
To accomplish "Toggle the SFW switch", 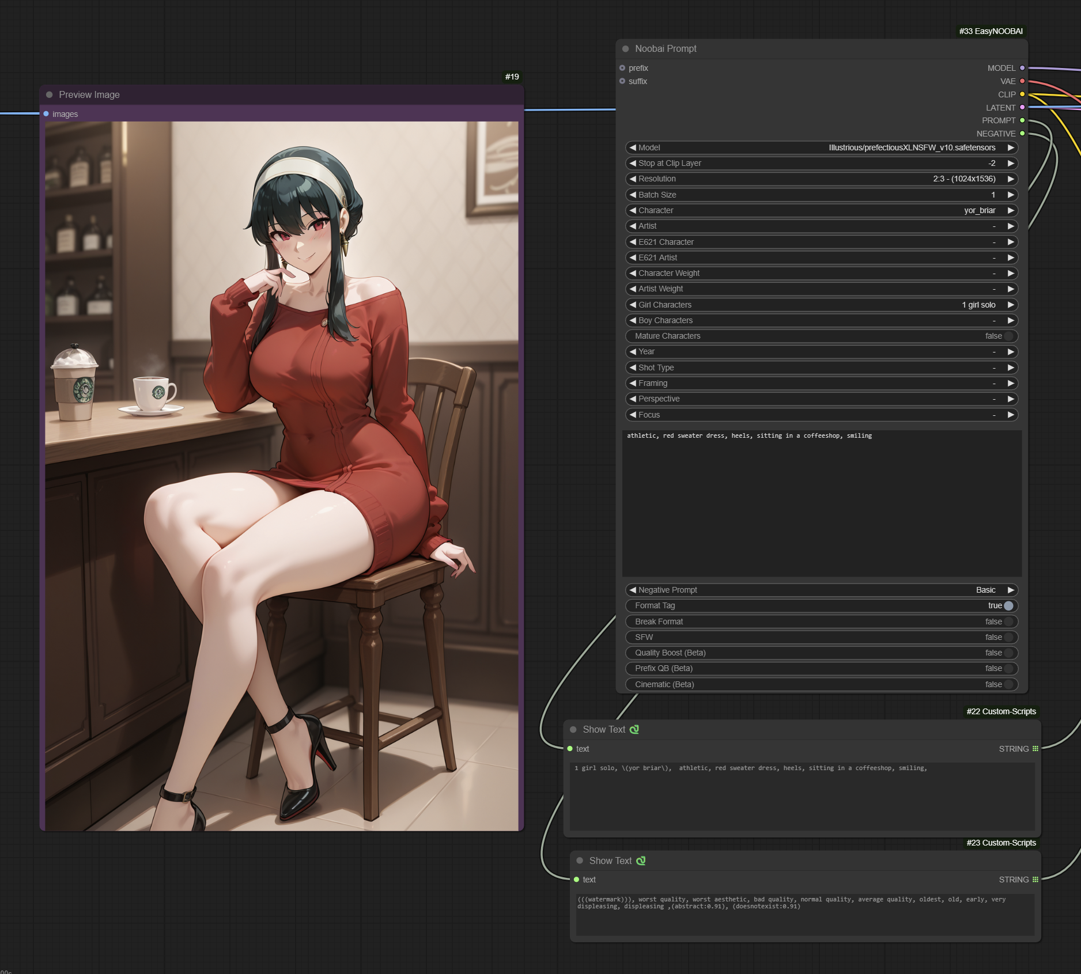I will tap(1008, 637).
